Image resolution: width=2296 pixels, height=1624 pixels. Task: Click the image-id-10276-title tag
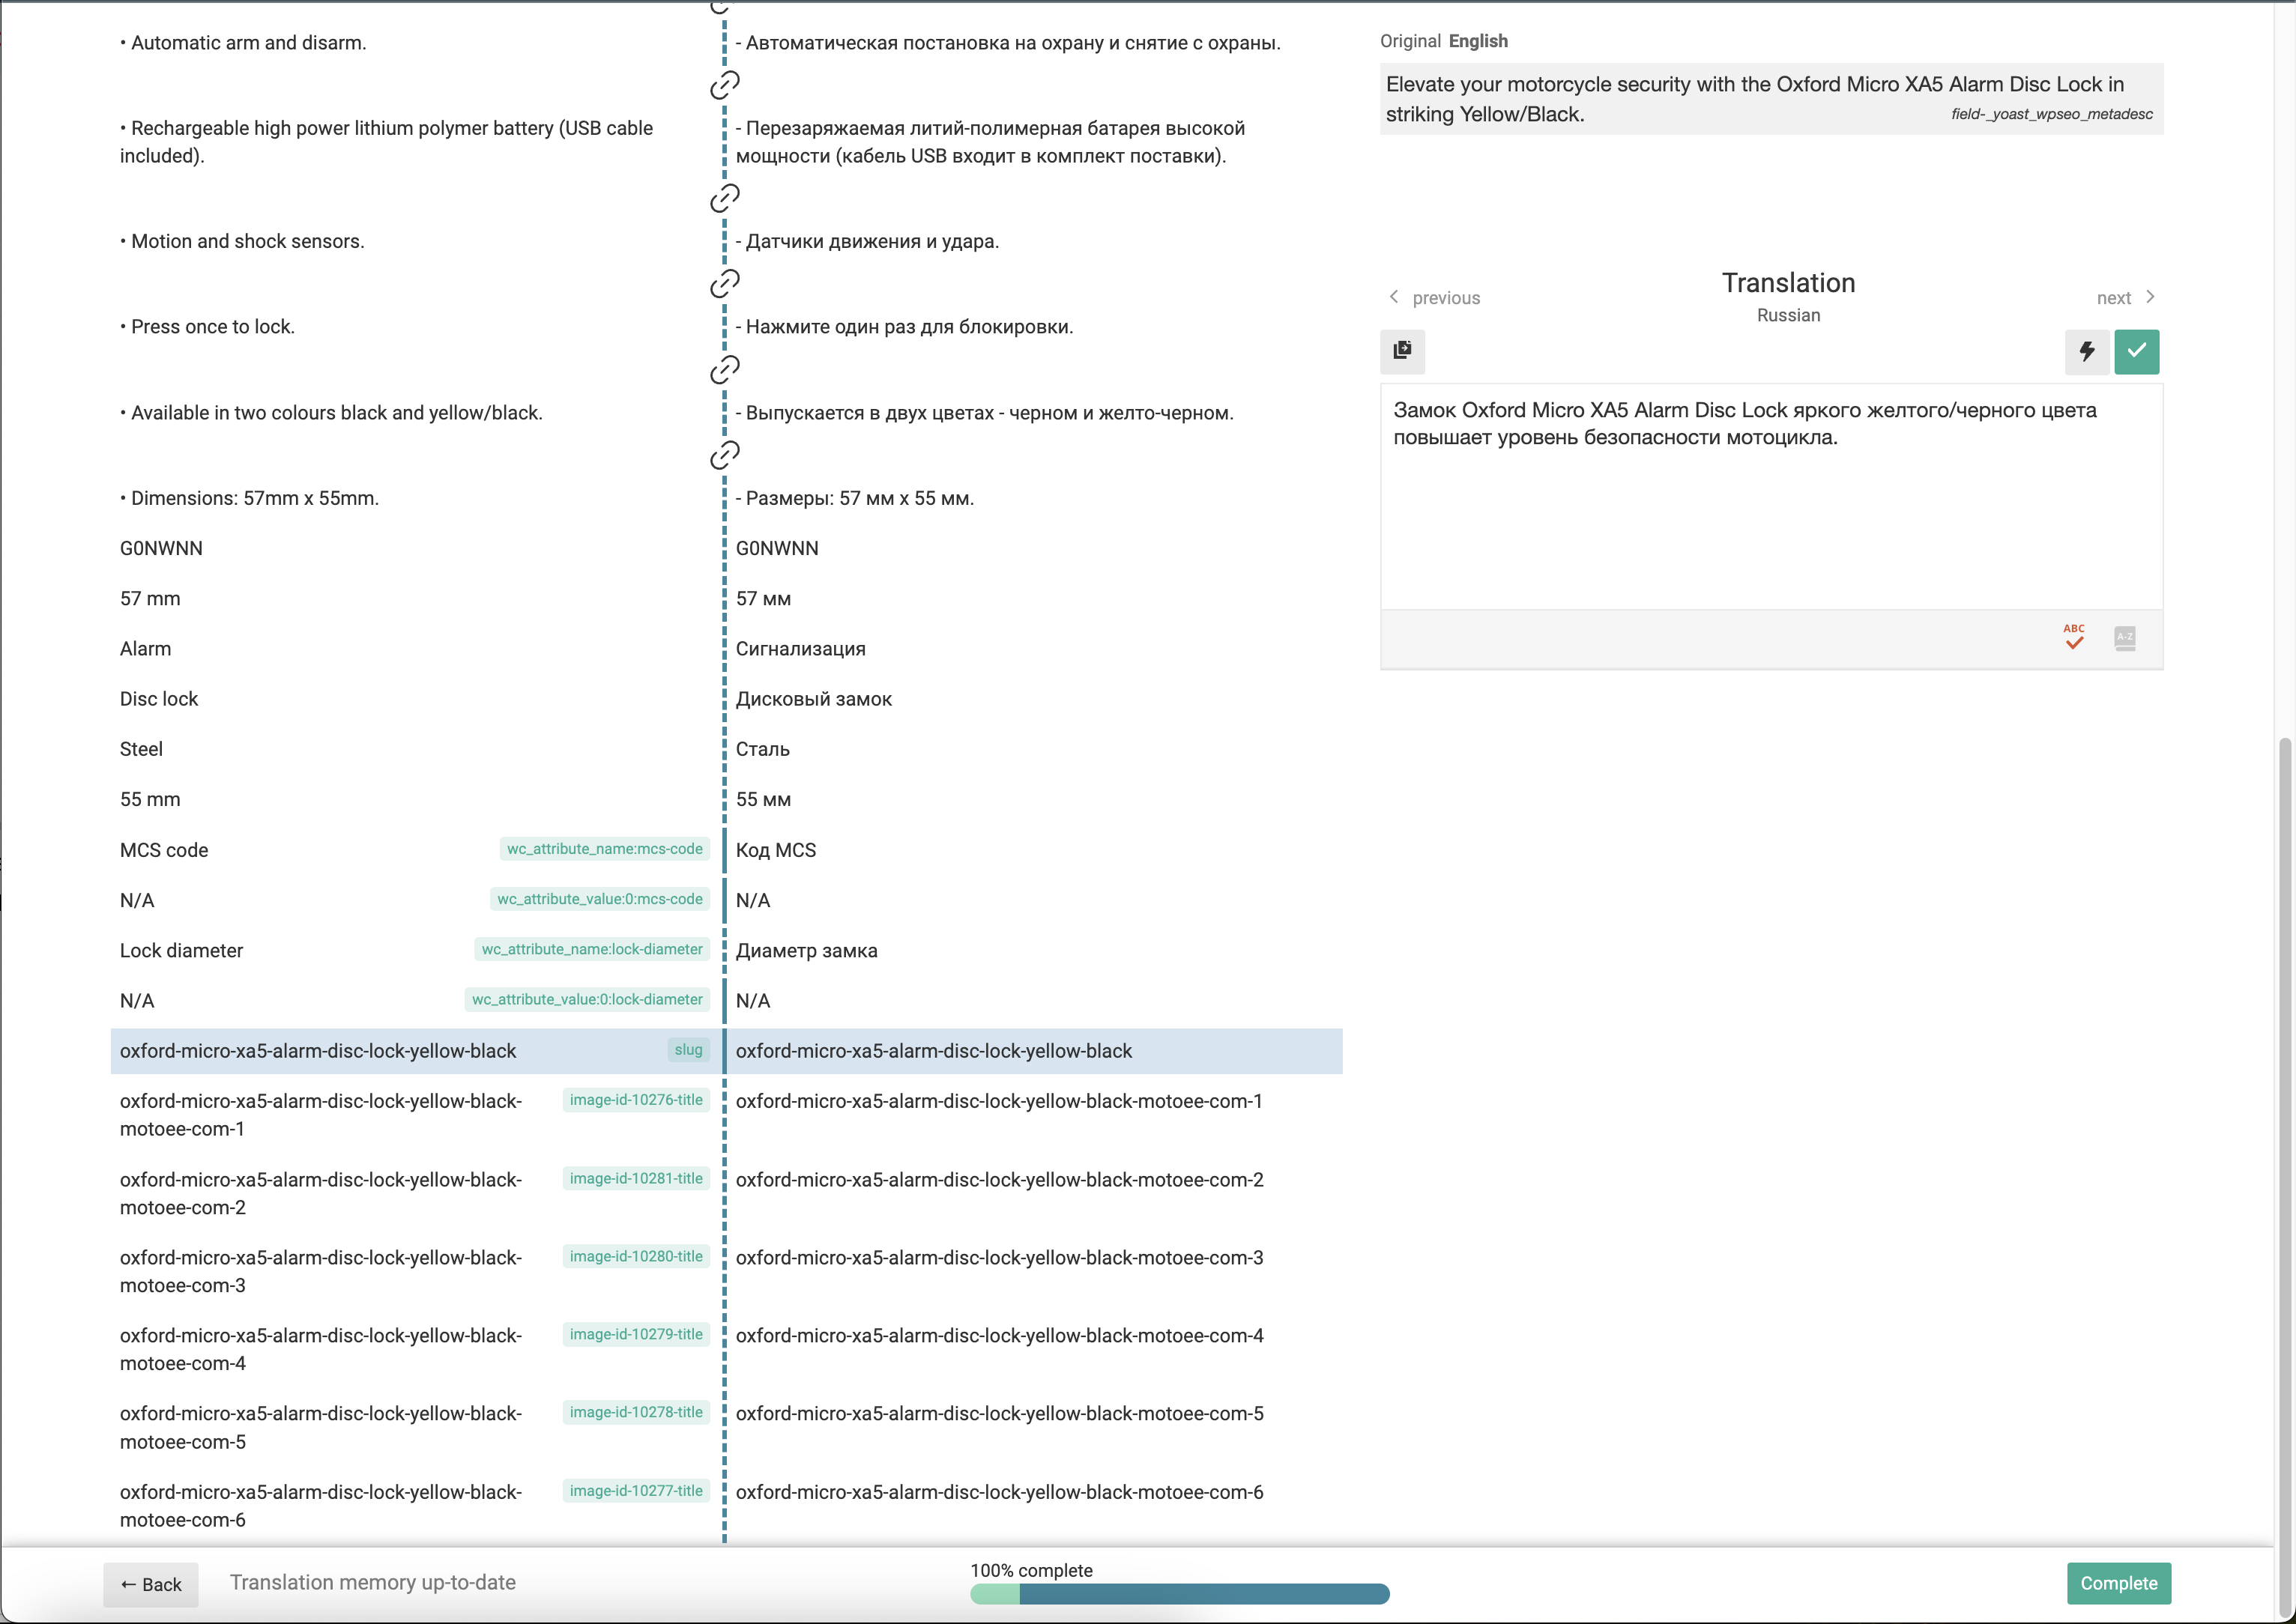636,1100
